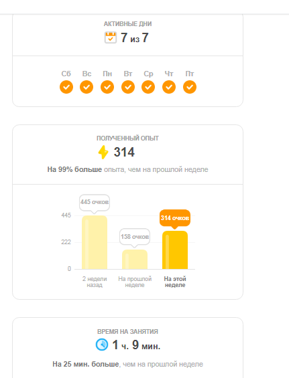The width and height of the screenshot is (289, 378).
Task: Click the 158 очков tooltip bubble
Action: (135, 238)
